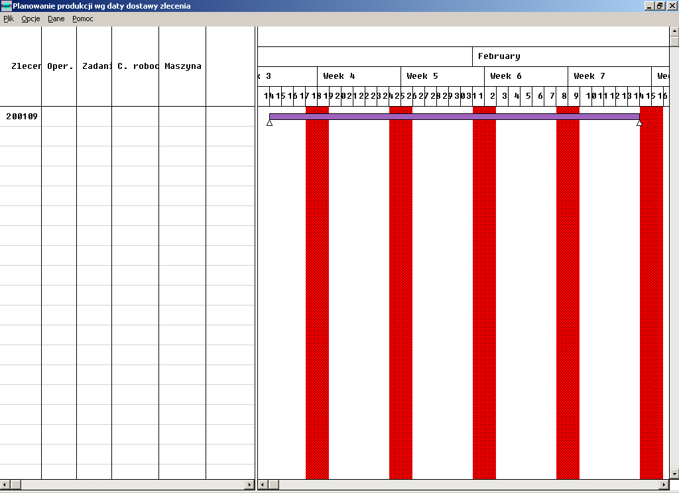Screen dimensions: 679x493
Task: Click the C. roboc column header
Action: coord(135,66)
